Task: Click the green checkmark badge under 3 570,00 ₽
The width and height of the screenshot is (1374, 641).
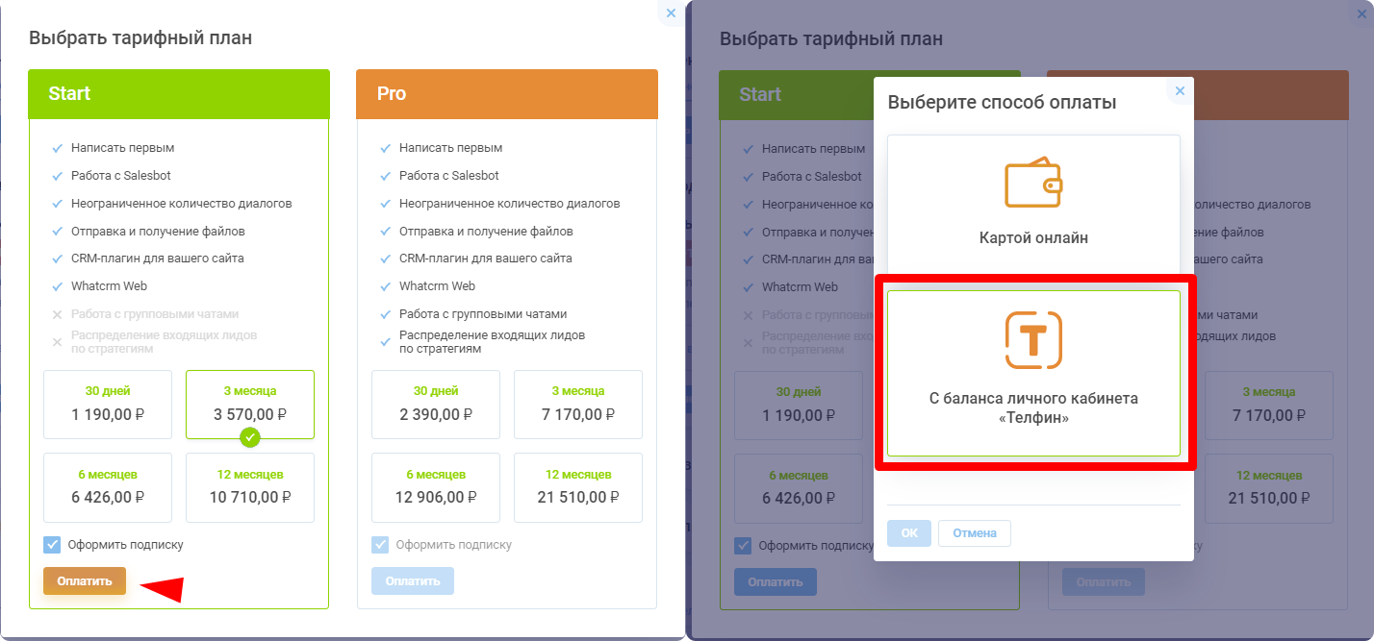Action: point(250,437)
